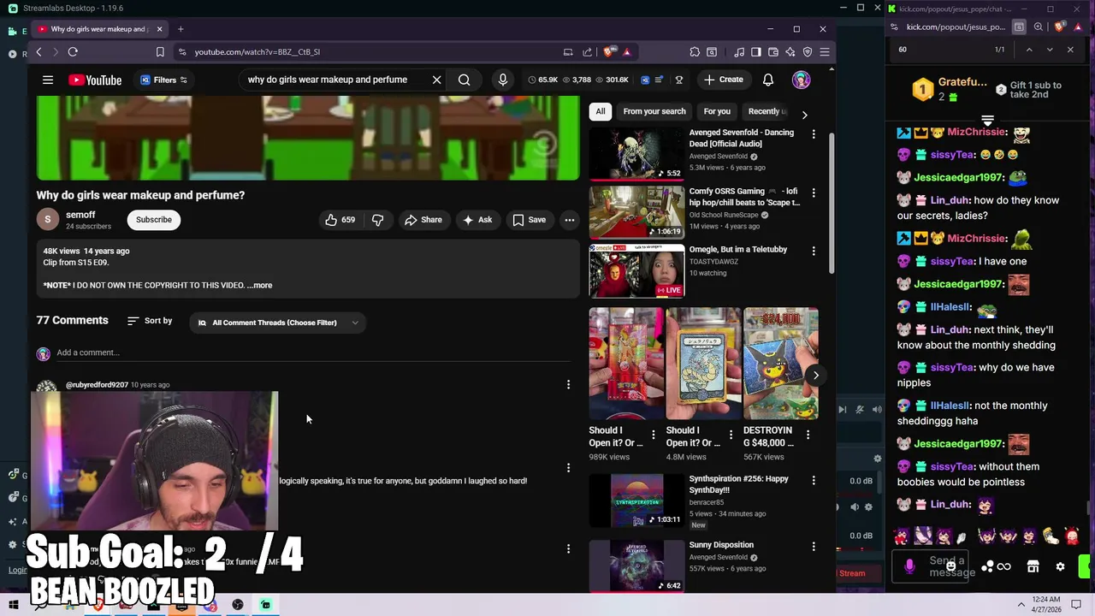The height and width of the screenshot is (616, 1095).
Task: Go to next find result in Kick window
Action: coord(1050,50)
